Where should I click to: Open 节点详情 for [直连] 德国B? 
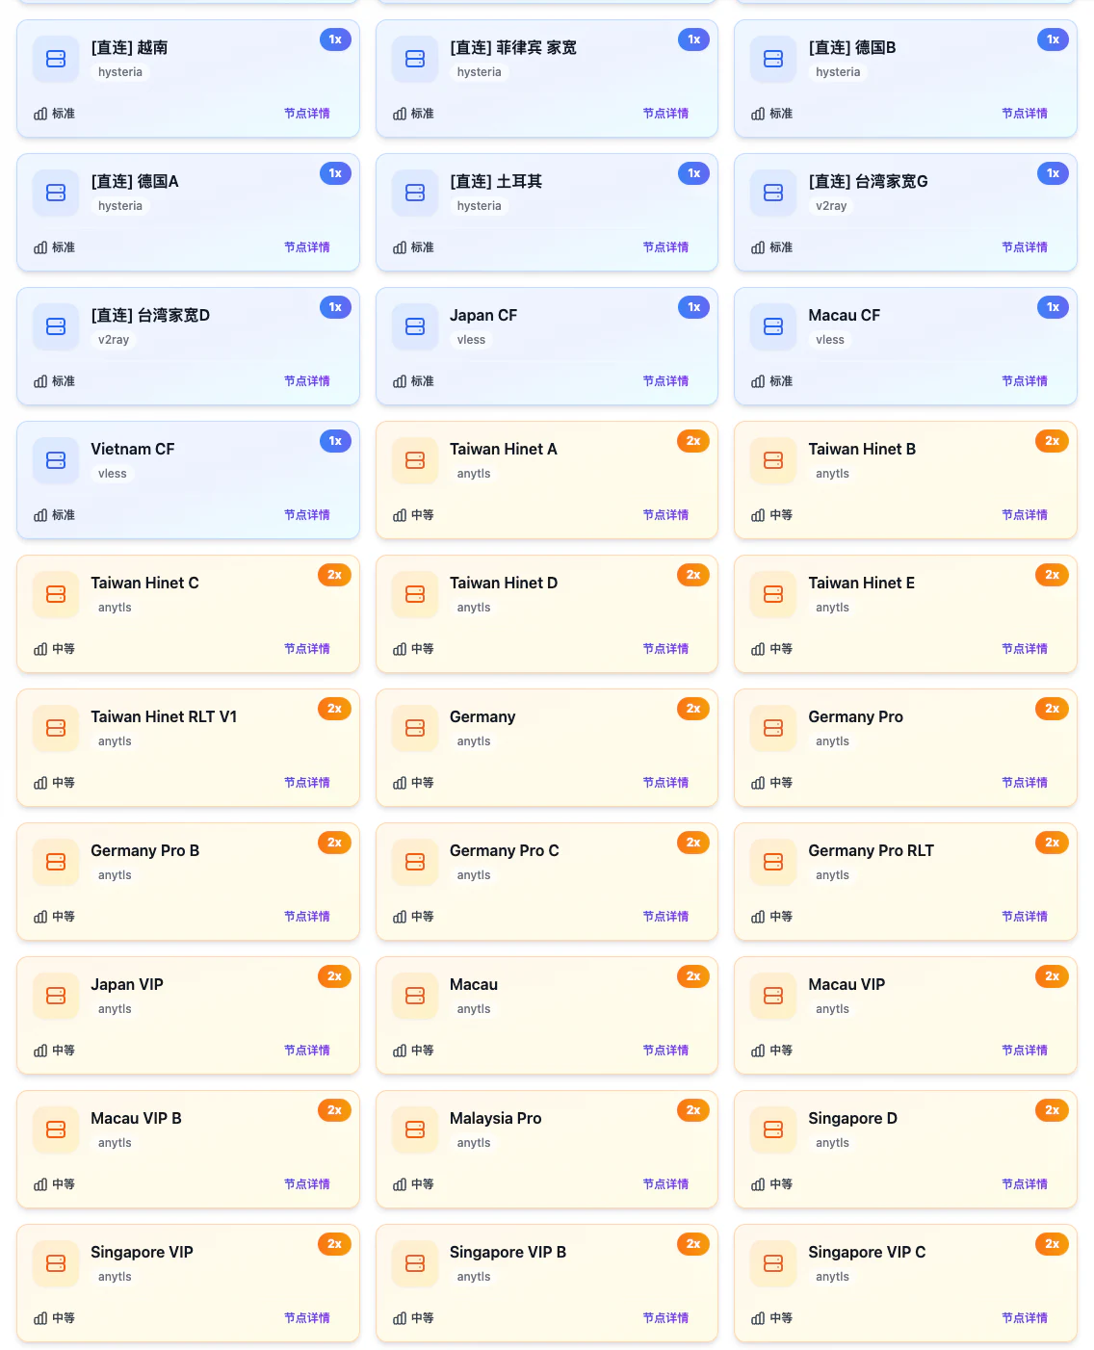1025,114
